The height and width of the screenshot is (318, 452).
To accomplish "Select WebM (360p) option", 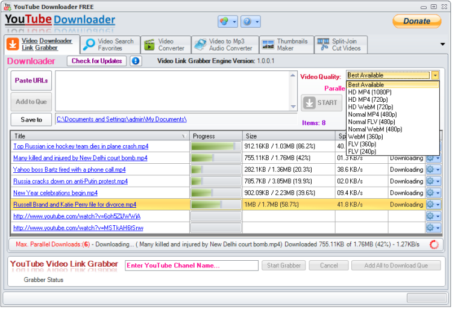I will pos(392,137).
